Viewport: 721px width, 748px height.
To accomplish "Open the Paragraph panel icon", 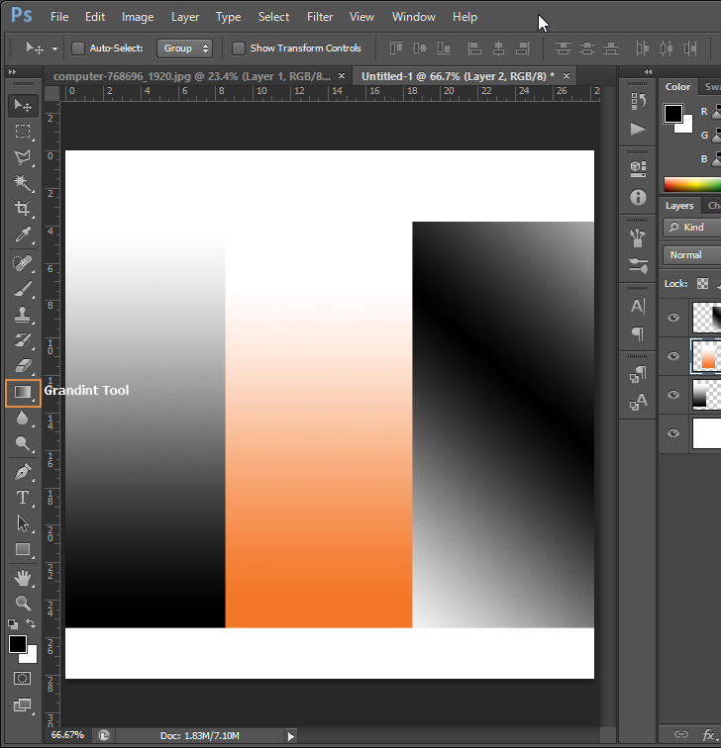I will point(639,333).
